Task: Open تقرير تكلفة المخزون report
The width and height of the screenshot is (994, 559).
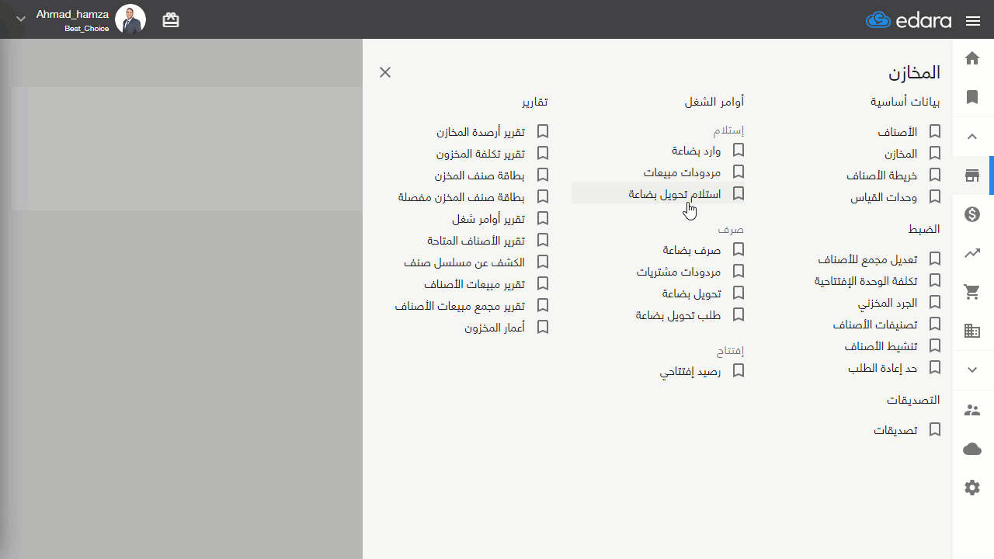Action: (x=481, y=154)
